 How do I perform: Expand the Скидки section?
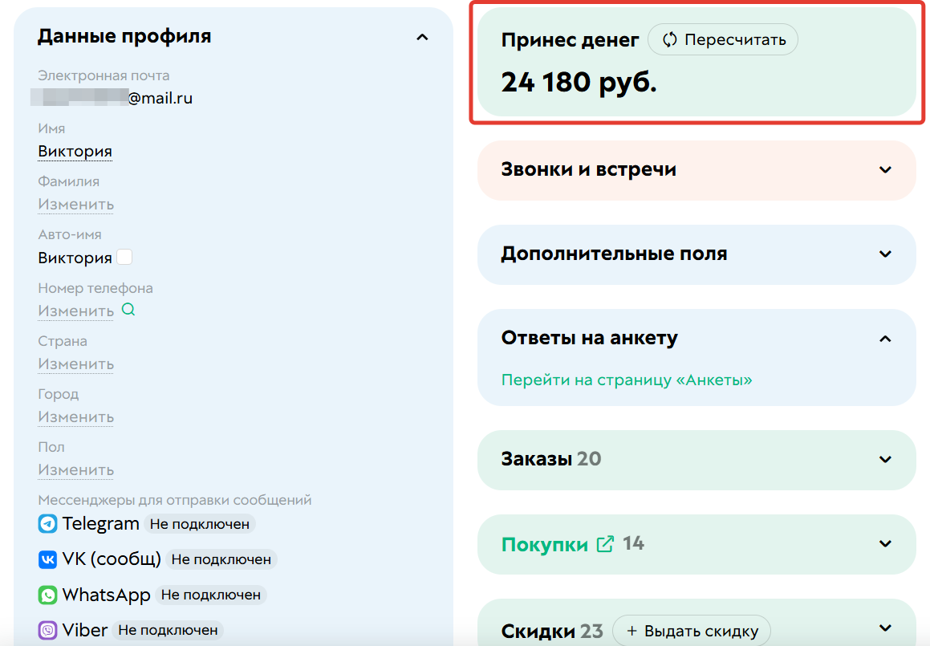pos(885,630)
